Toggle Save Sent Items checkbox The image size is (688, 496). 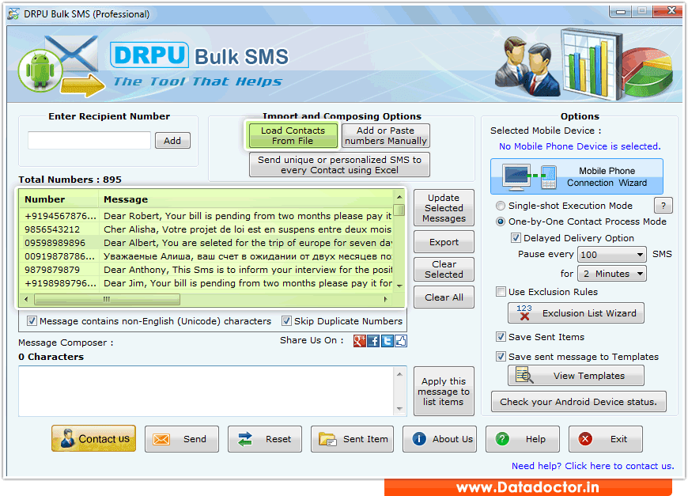click(x=501, y=337)
